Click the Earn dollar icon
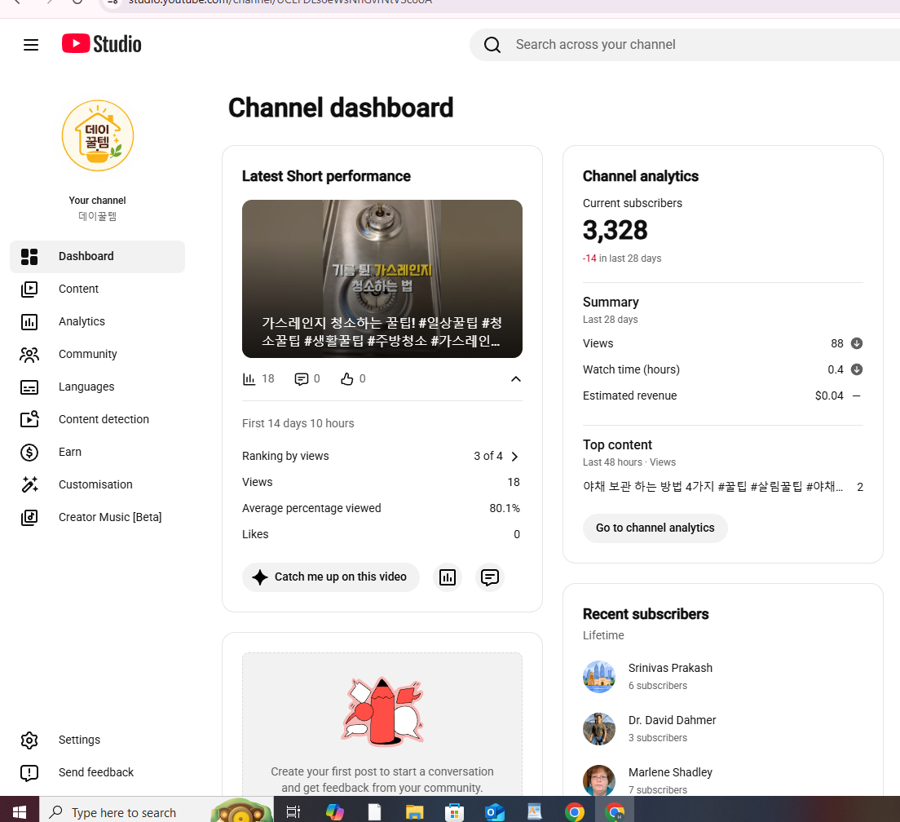 pos(29,453)
